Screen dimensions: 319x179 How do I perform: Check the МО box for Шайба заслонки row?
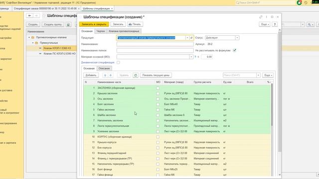[158, 115]
